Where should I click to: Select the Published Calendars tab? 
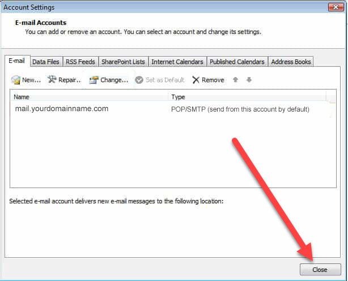[x=237, y=62]
